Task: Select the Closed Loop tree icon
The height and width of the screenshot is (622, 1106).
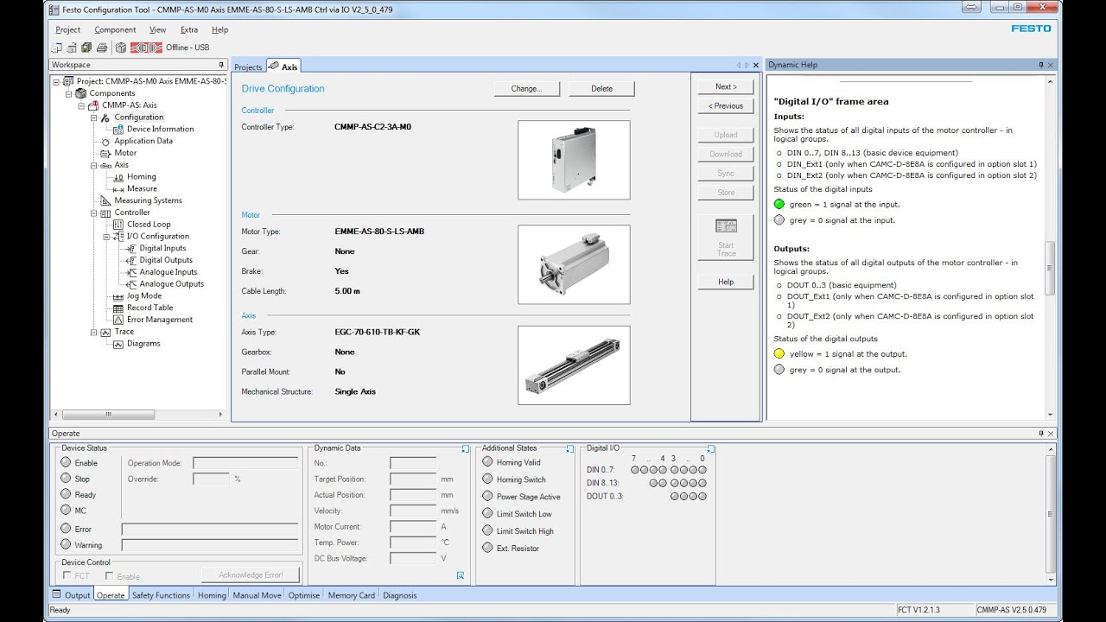Action: 119,225
